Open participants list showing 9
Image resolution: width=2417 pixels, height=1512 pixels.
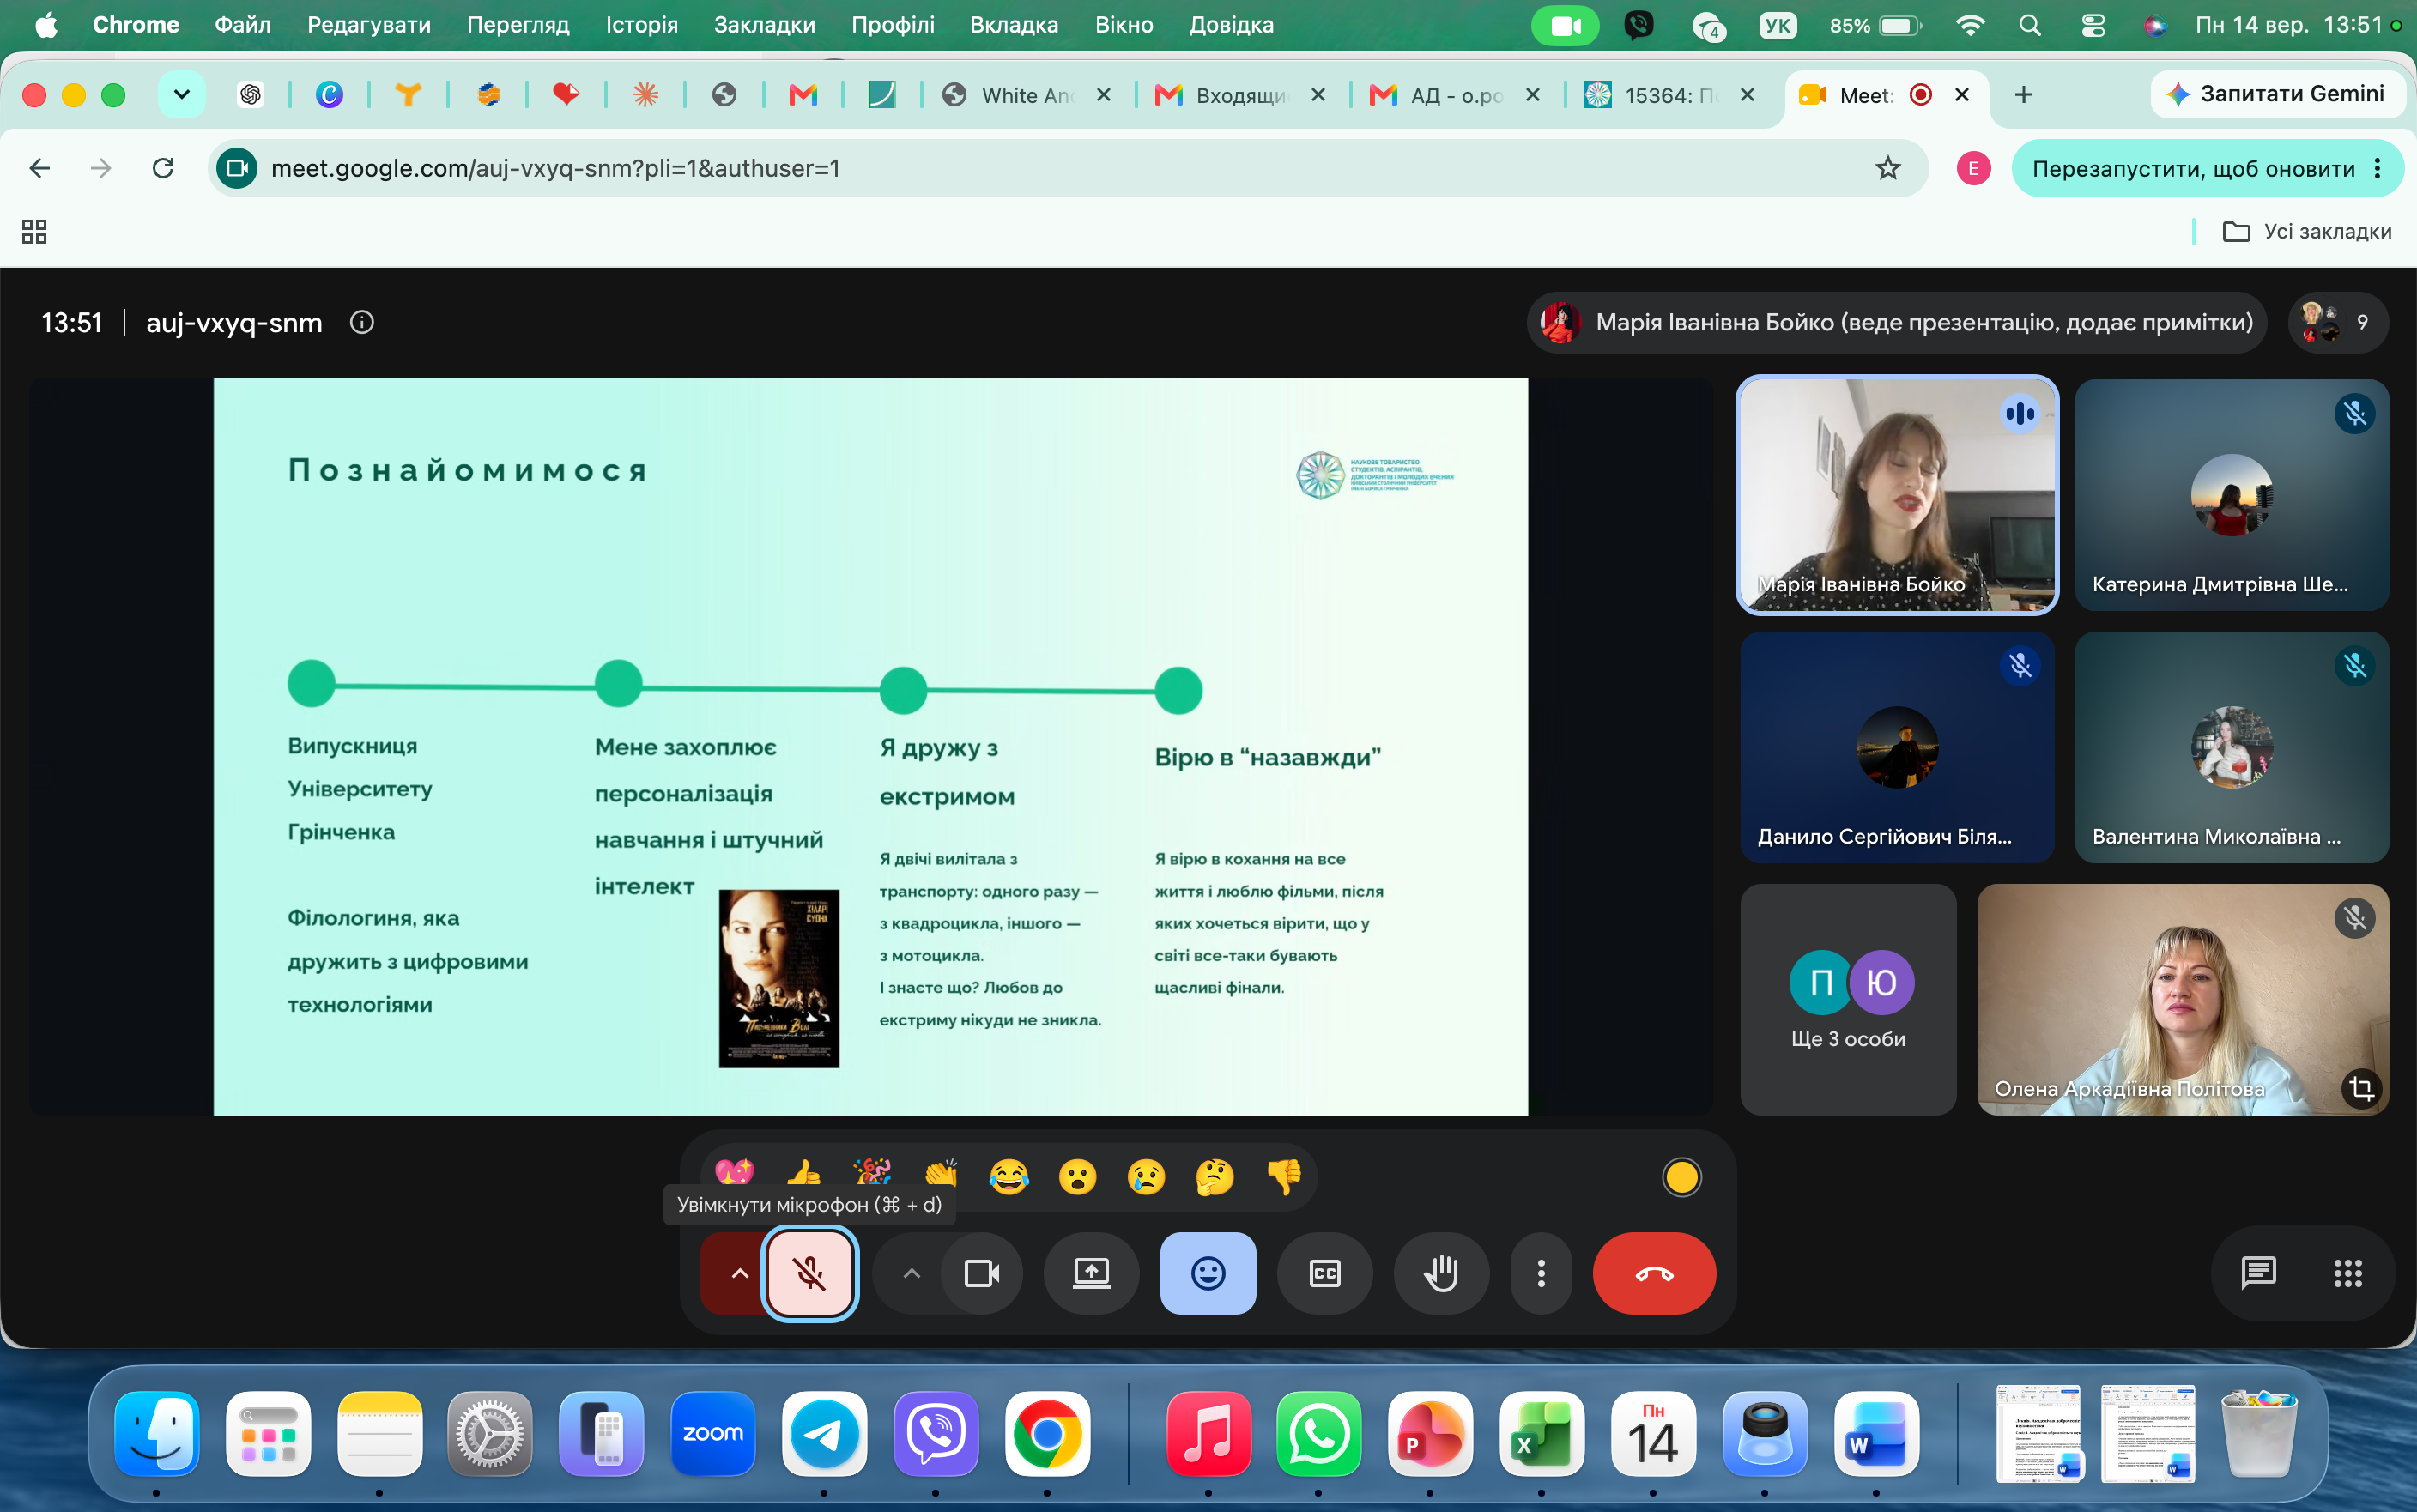[x=2337, y=322]
